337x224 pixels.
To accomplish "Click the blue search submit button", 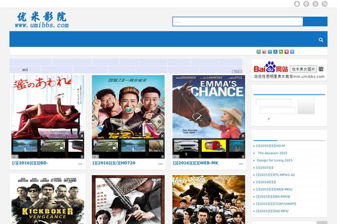I will click(x=315, y=22).
